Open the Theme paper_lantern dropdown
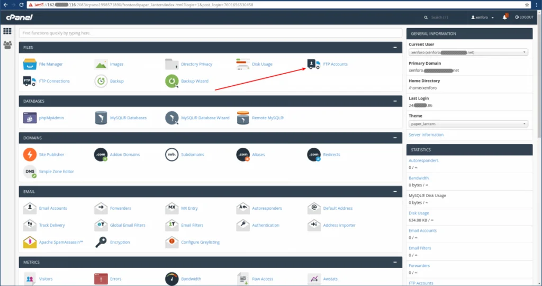The image size is (542, 286). [468, 124]
